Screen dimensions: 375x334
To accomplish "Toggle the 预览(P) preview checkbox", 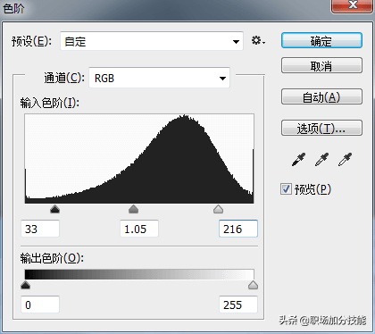I will point(286,189).
